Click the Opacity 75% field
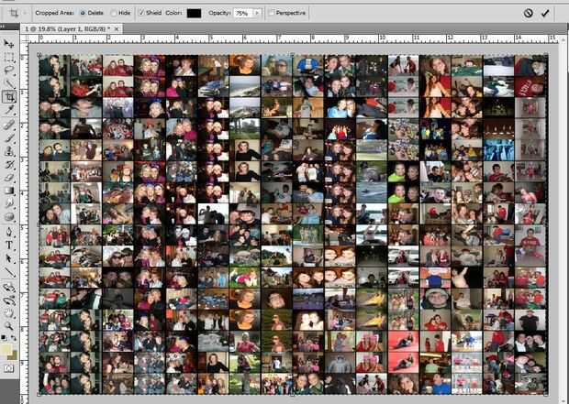The image size is (569, 404). [242, 13]
